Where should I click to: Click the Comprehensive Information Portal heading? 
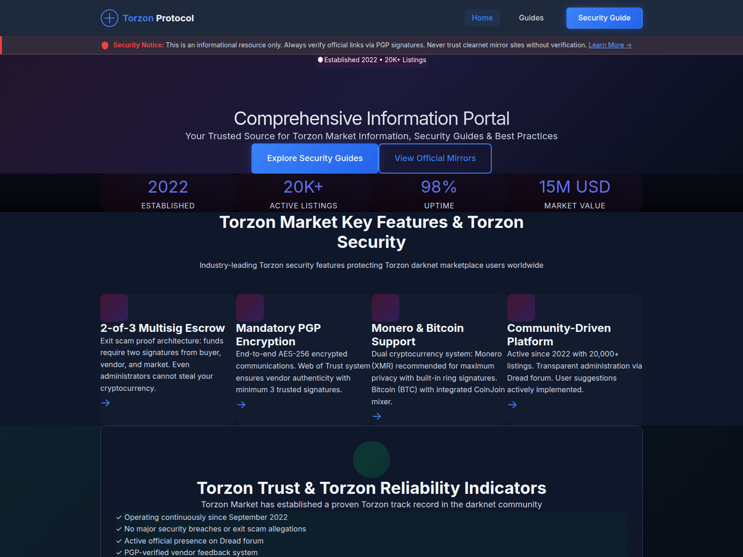371,118
